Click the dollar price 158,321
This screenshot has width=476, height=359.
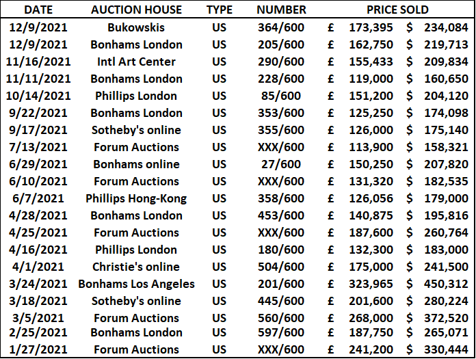click(446, 147)
